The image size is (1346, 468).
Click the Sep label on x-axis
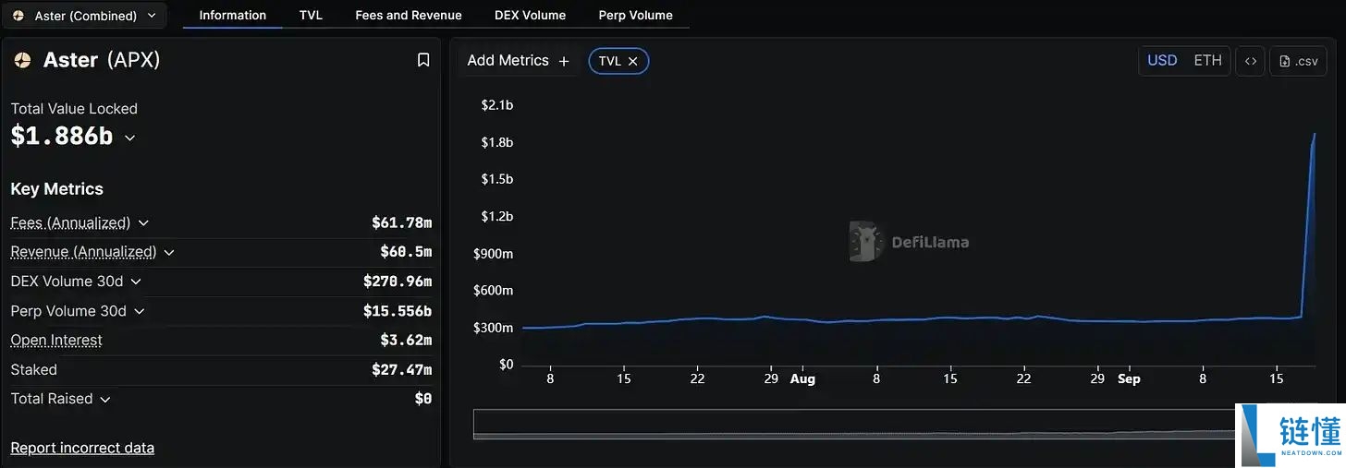(1129, 379)
